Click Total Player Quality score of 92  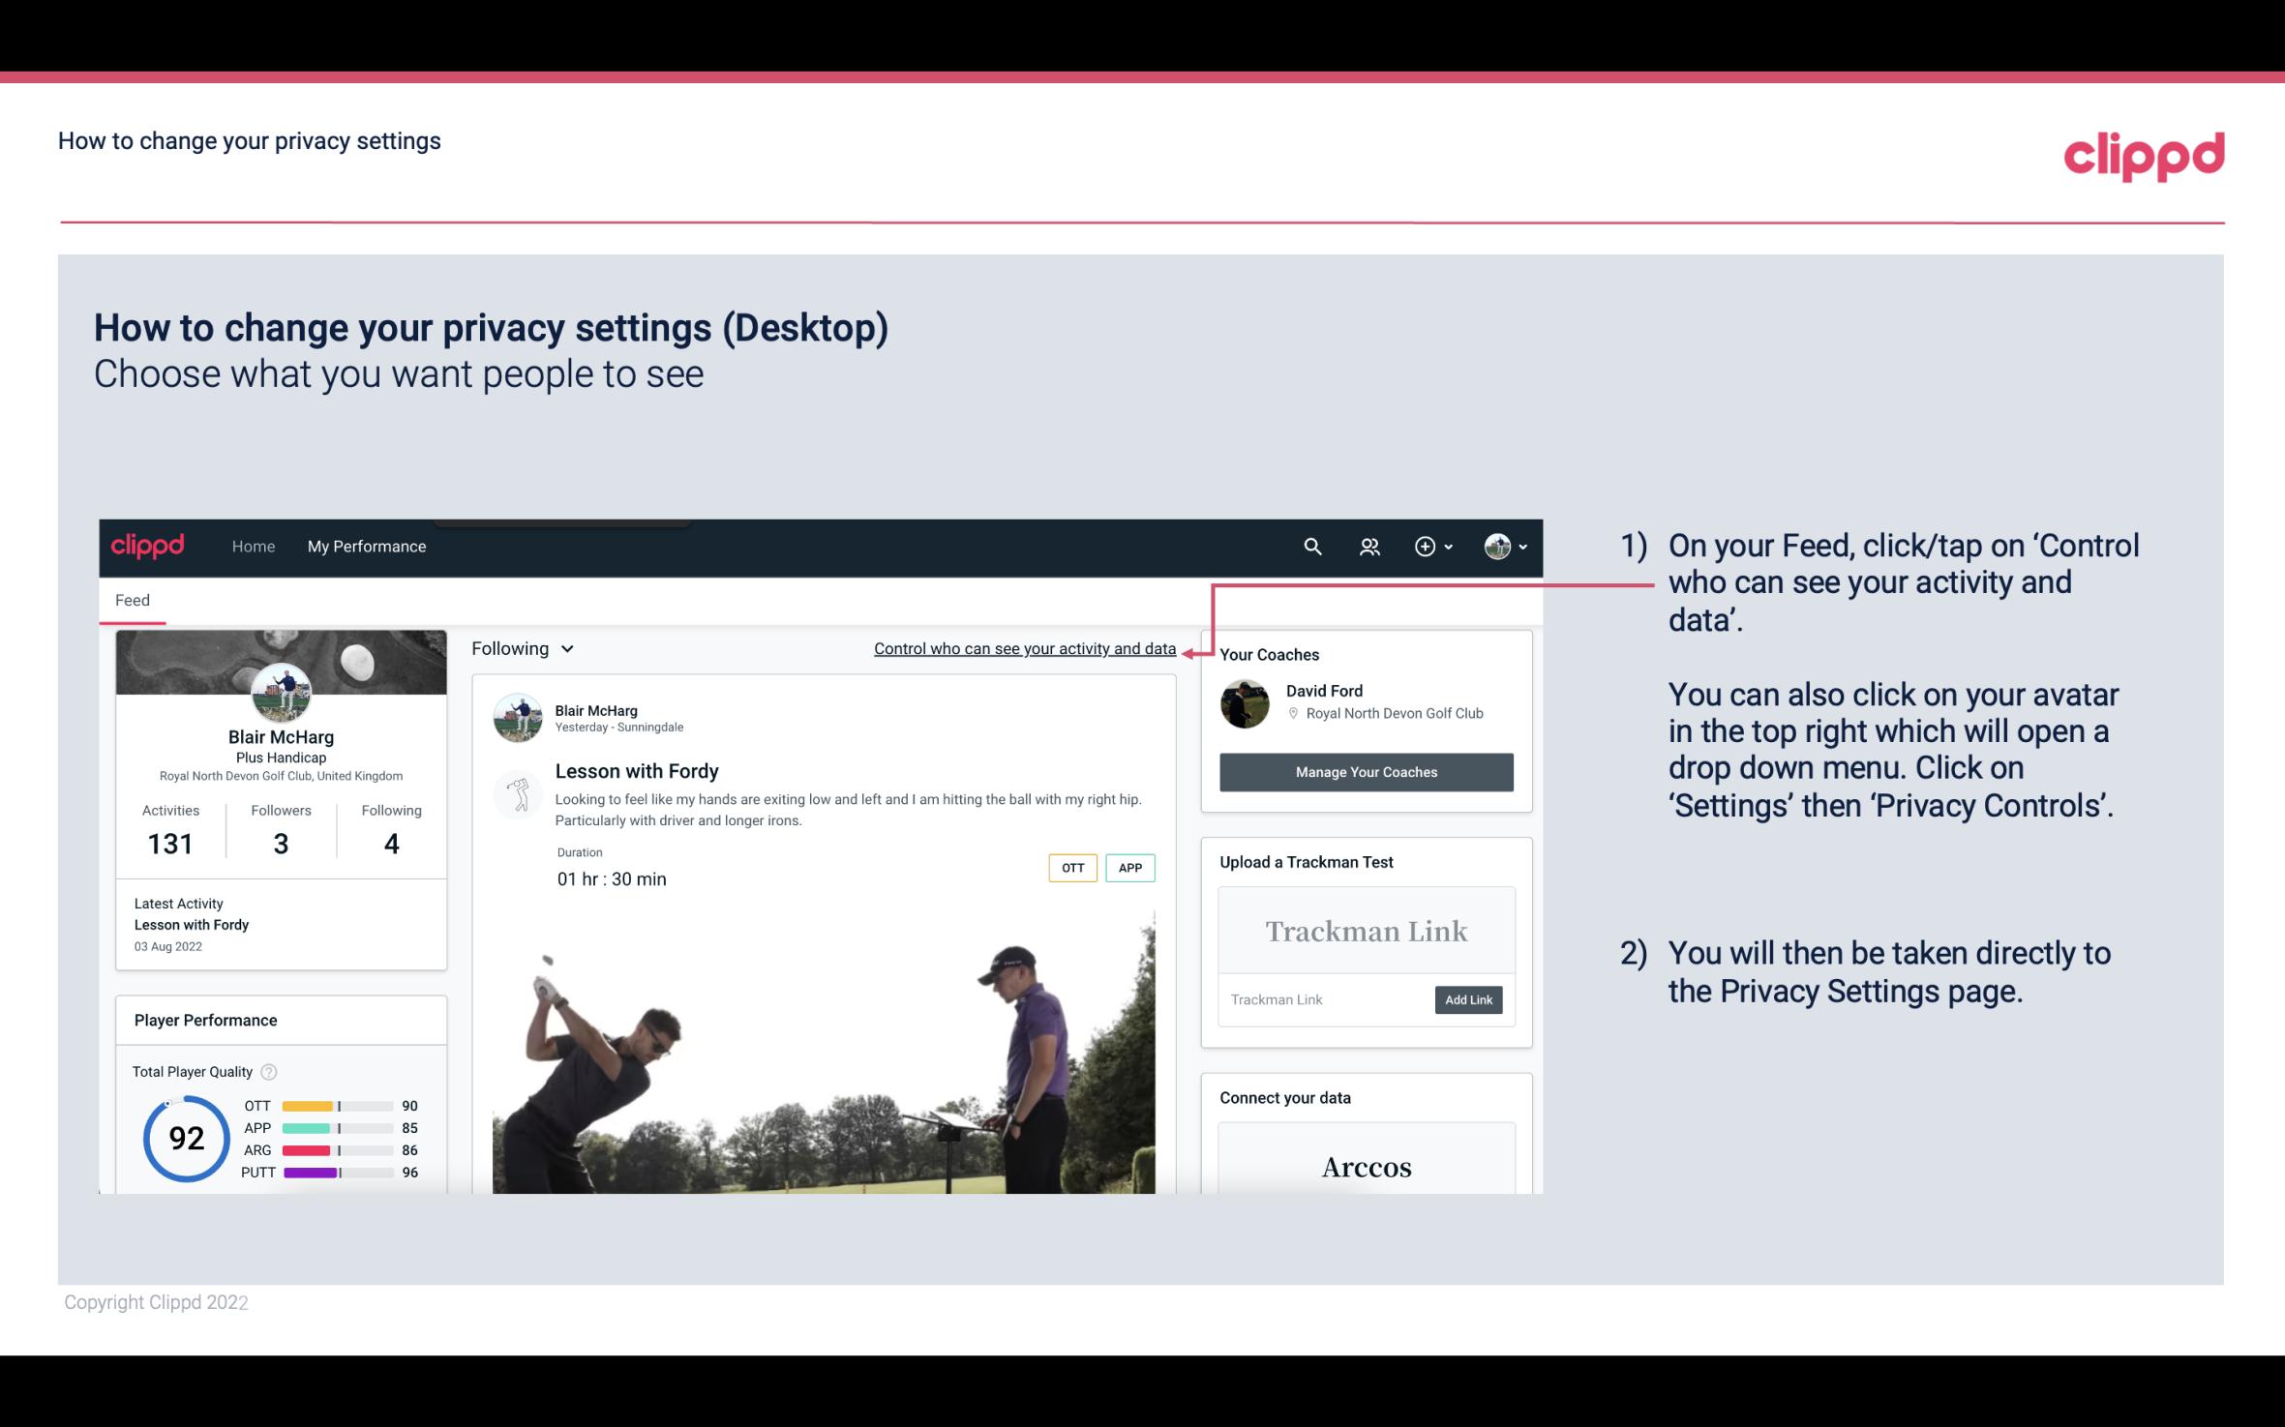point(186,1141)
